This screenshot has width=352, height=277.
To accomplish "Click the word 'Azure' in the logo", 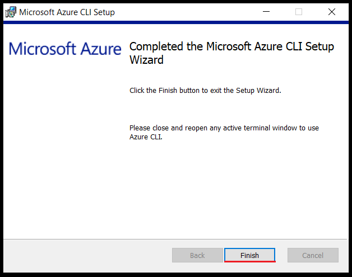I will pyautogui.click(x=101, y=49).
